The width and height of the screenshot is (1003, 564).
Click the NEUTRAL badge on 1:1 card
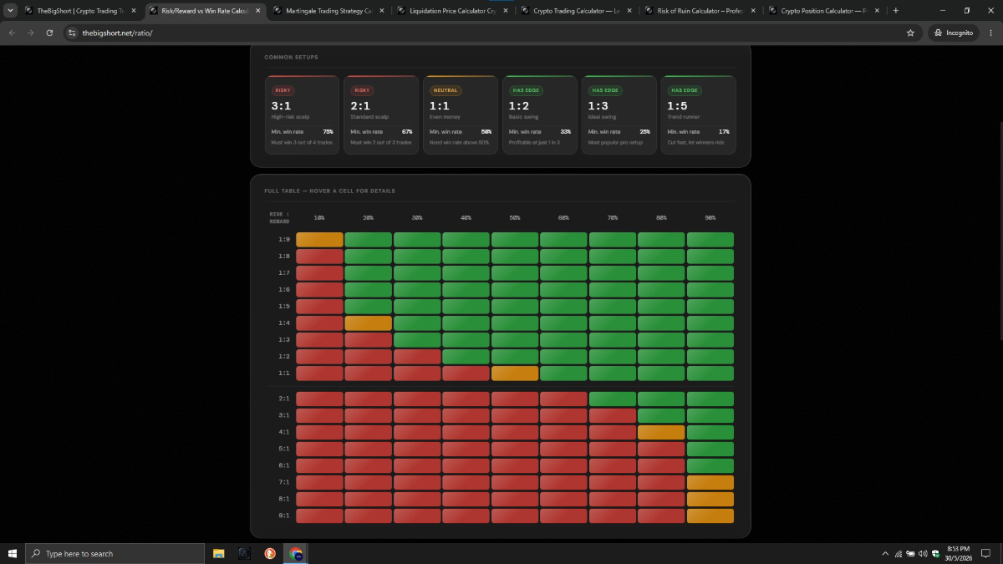click(445, 90)
